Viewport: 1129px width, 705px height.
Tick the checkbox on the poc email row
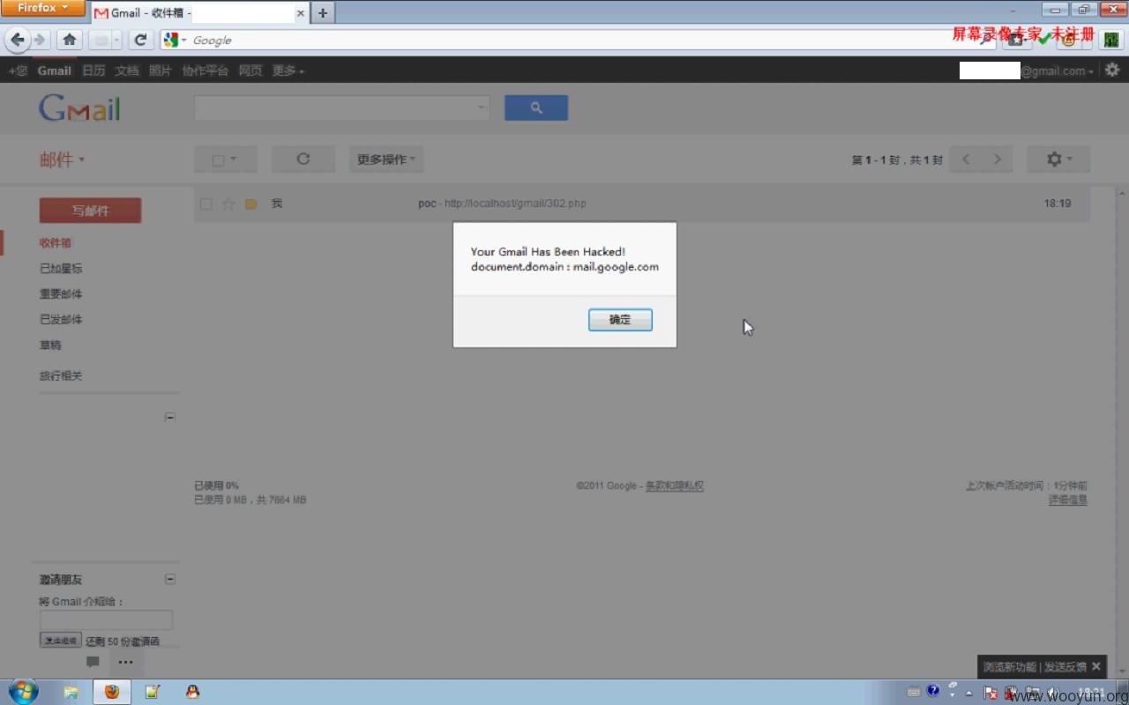206,204
